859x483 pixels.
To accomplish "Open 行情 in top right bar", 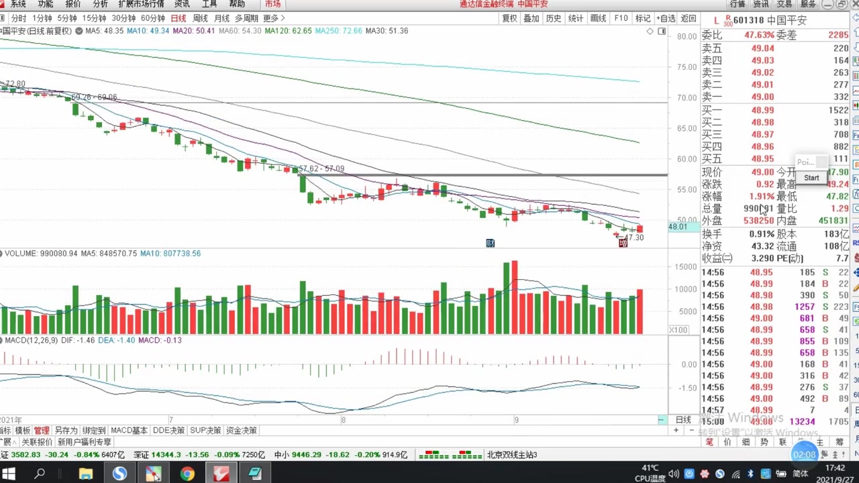I will coord(738,4).
